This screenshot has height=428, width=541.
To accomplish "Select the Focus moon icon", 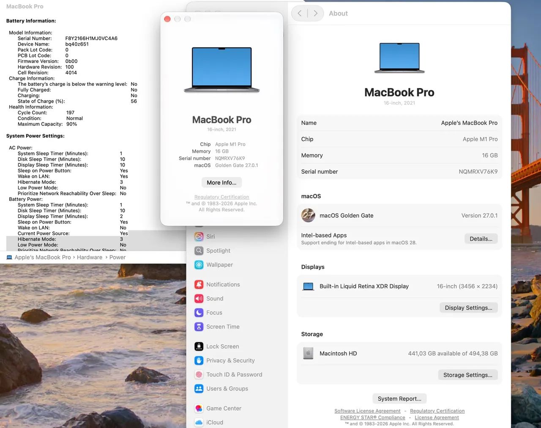I will [x=199, y=313].
